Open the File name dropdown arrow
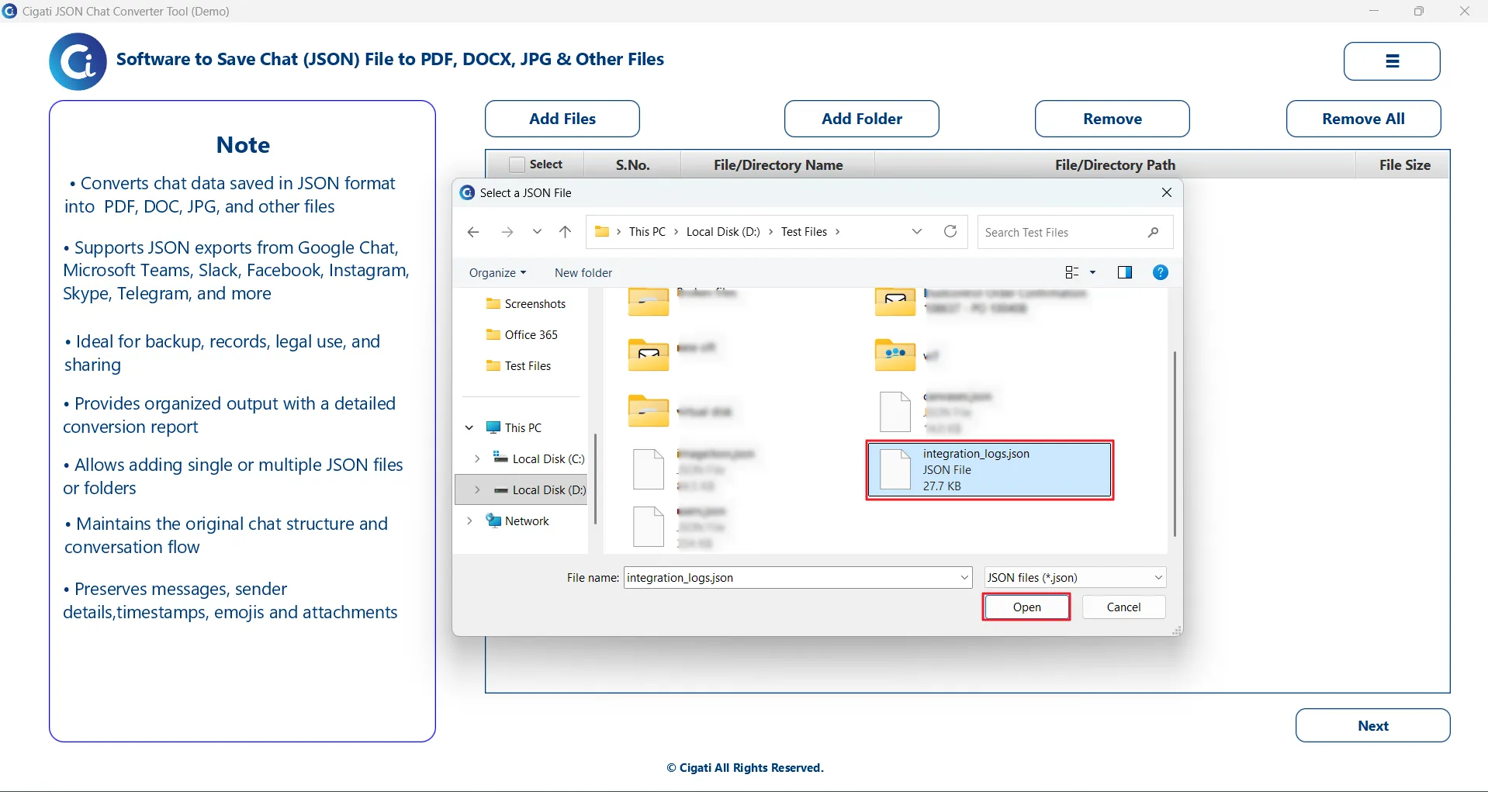This screenshot has height=792, width=1488. 964,578
